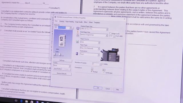Click the Print Paper Size icon
The width and height of the screenshot is (183, 103).
(77, 34)
